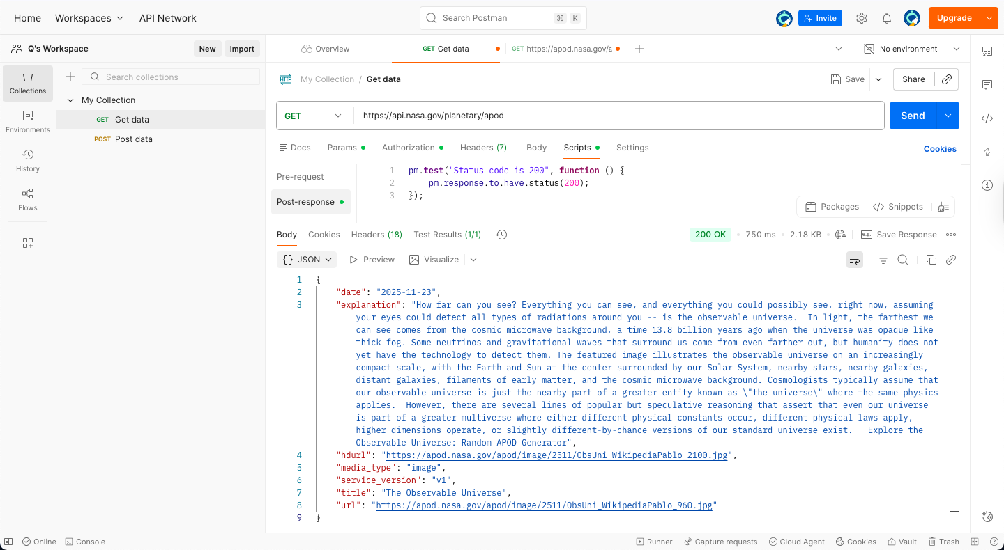Copy the response body icon
The width and height of the screenshot is (1004, 550).
pyautogui.click(x=931, y=260)
